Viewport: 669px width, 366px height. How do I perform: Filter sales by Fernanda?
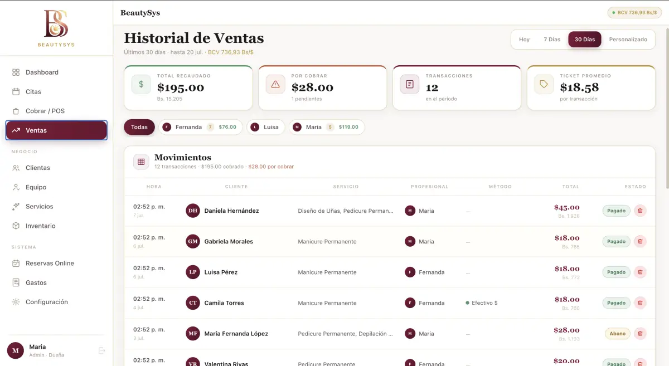pos(201,127)
